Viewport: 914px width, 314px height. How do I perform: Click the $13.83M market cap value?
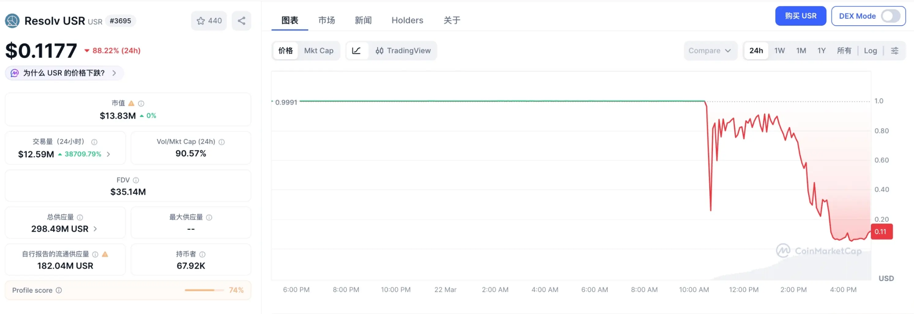pos(118,116)
